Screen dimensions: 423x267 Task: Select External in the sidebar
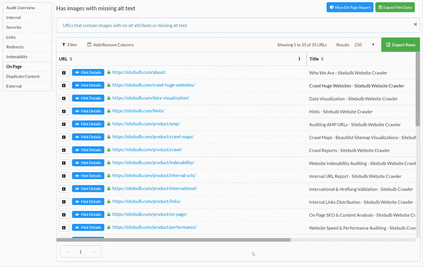click(27, 86)
